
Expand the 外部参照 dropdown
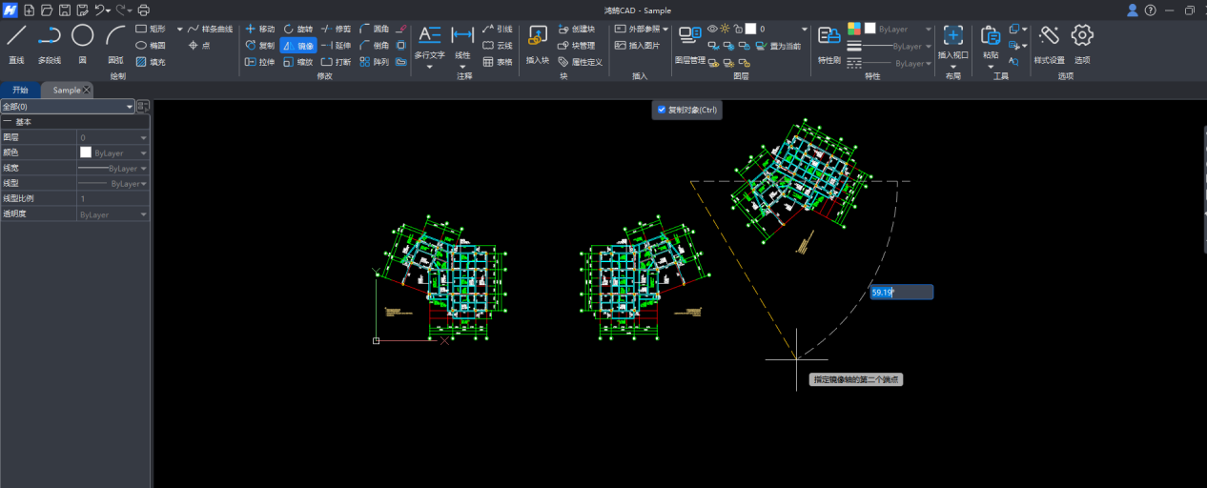tap(665, 29)
